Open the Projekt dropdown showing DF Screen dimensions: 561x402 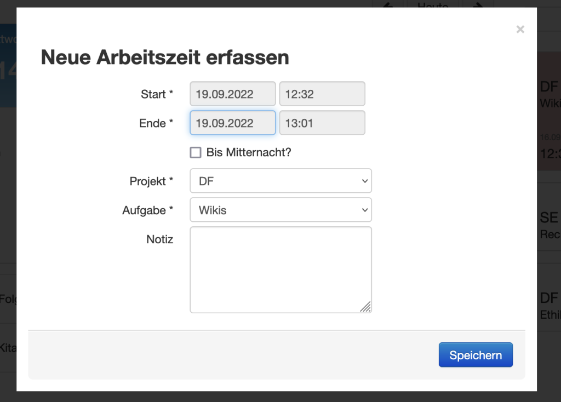point(280,181)
